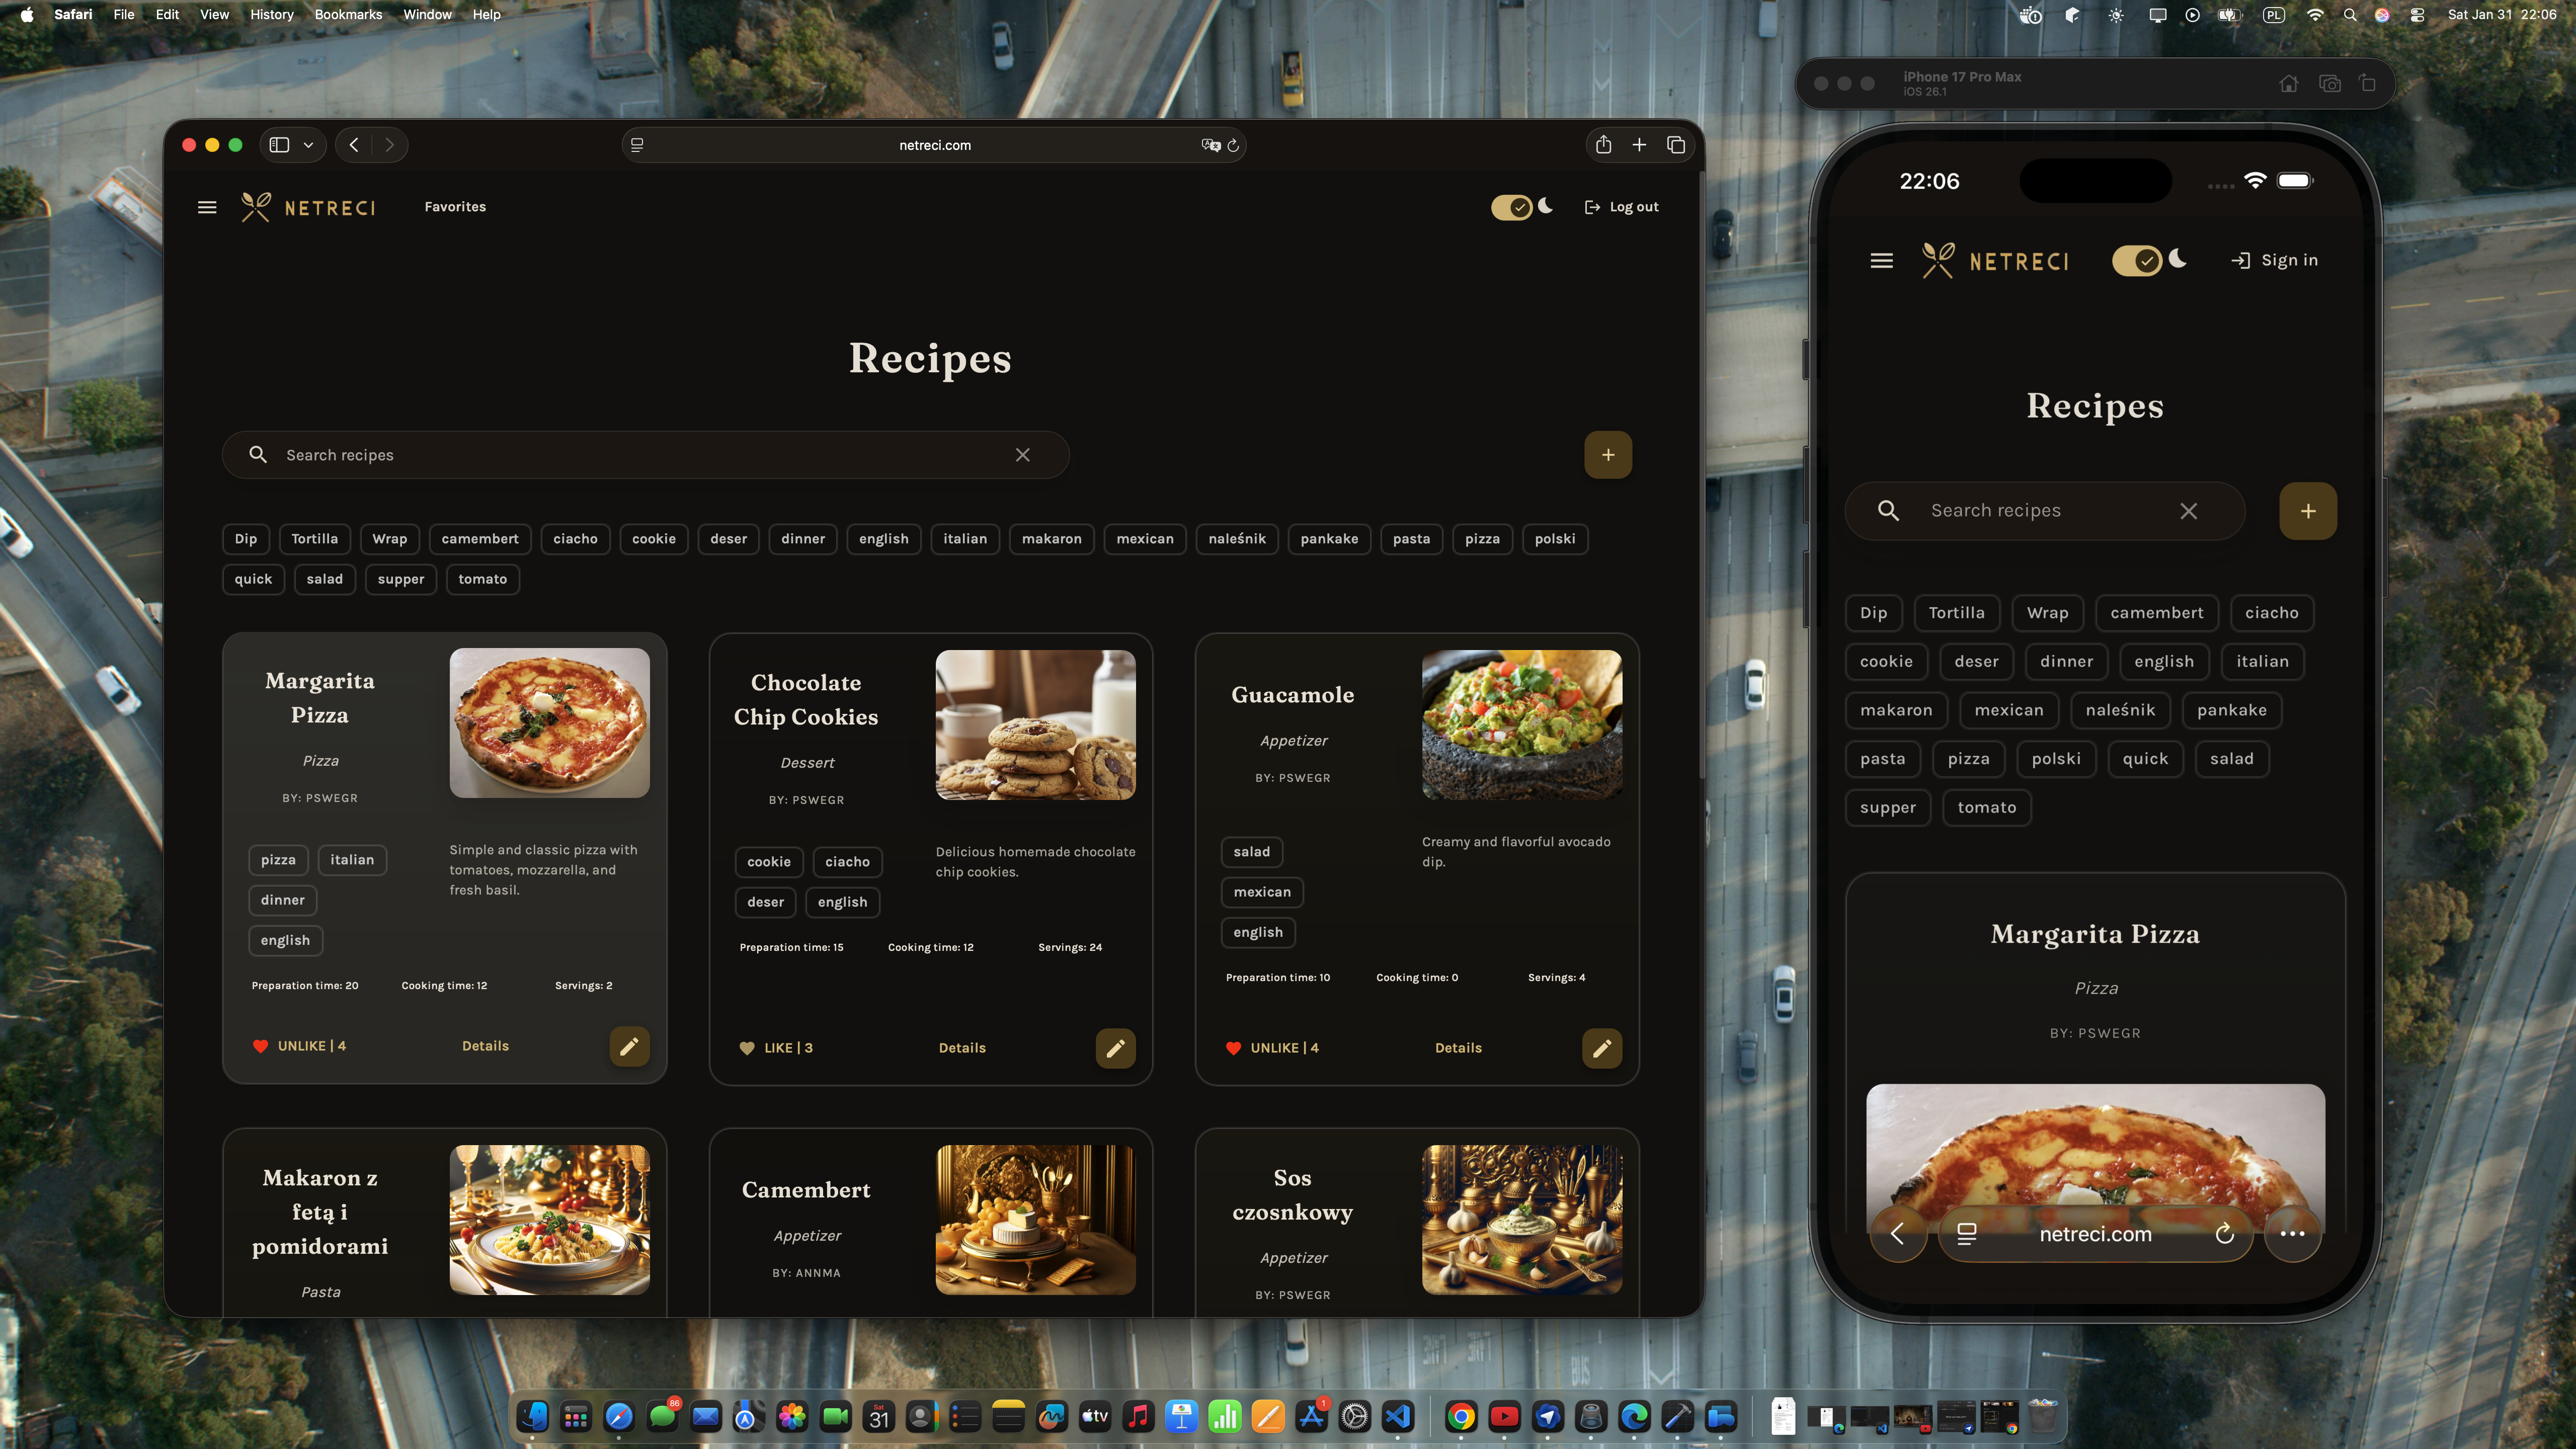Open the Safari share sheet icon
This screenshot has height=1449, width=2576.
(1604, 145)
